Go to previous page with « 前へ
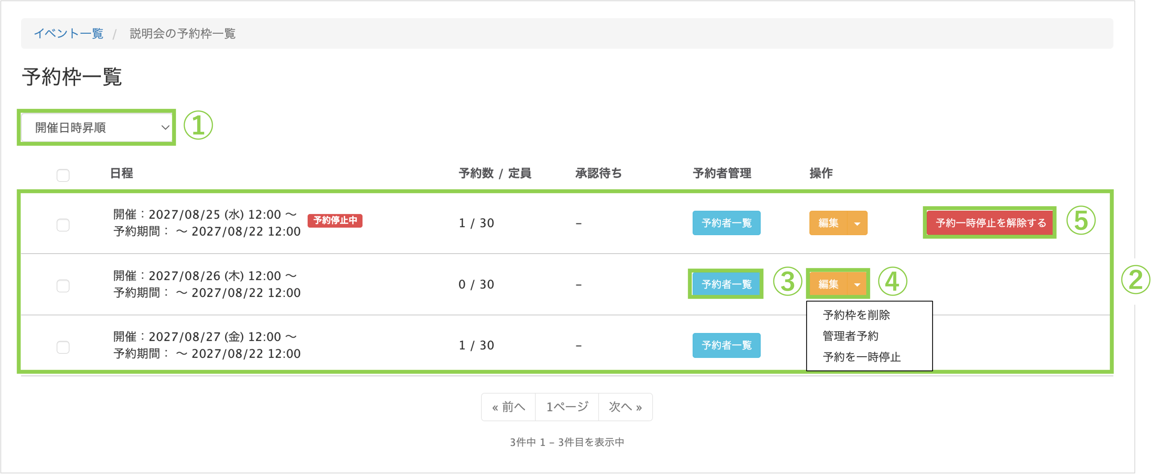Viewport: 1170px width, 474px height. tap(508, 407)
